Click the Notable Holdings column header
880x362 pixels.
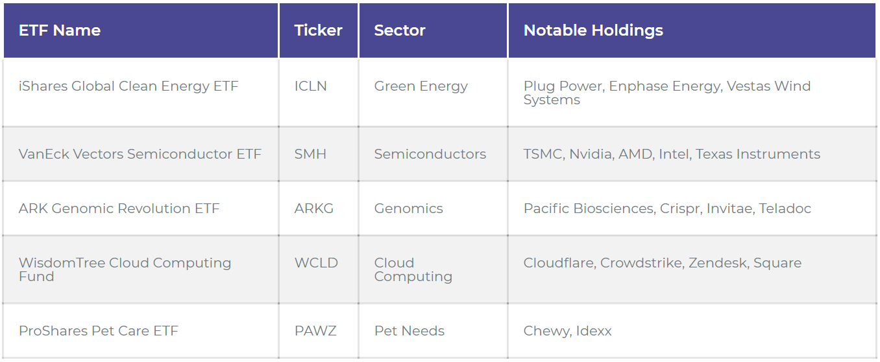pos(593,30)
